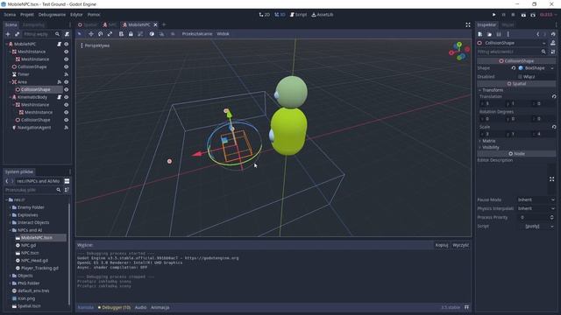Hide the MobileNPC root node
The height and width of the screenshot is (315, 561).
tap(67, 44)
